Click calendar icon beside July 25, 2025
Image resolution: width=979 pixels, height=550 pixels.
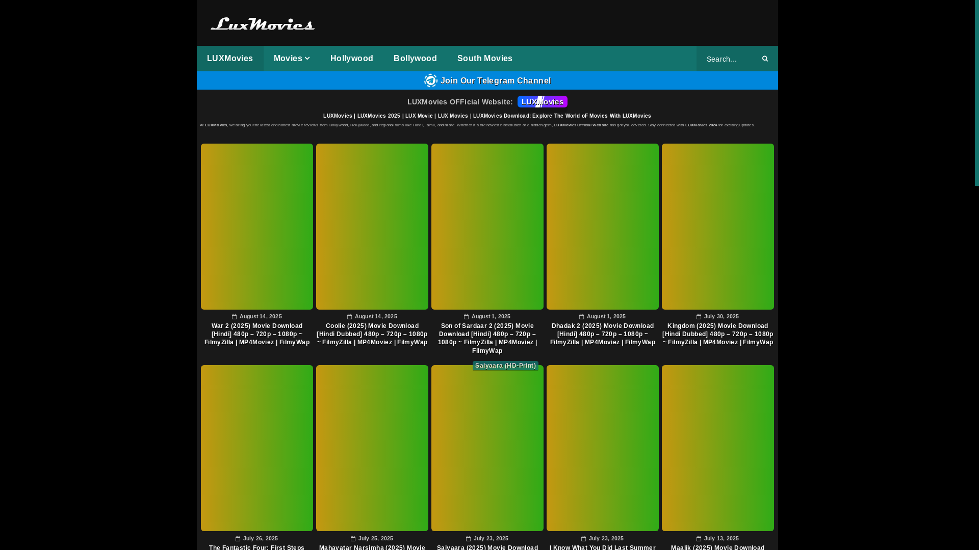(353, 538)
